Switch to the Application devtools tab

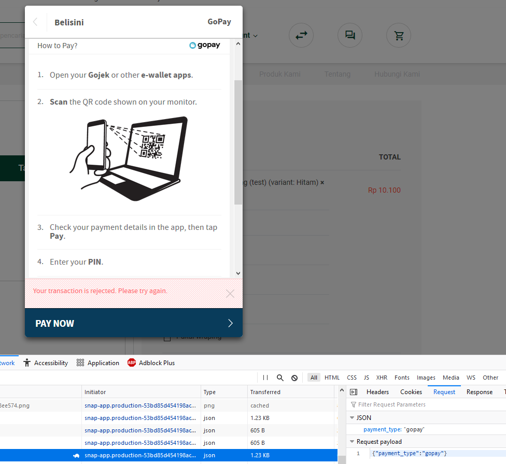point(98,363)
